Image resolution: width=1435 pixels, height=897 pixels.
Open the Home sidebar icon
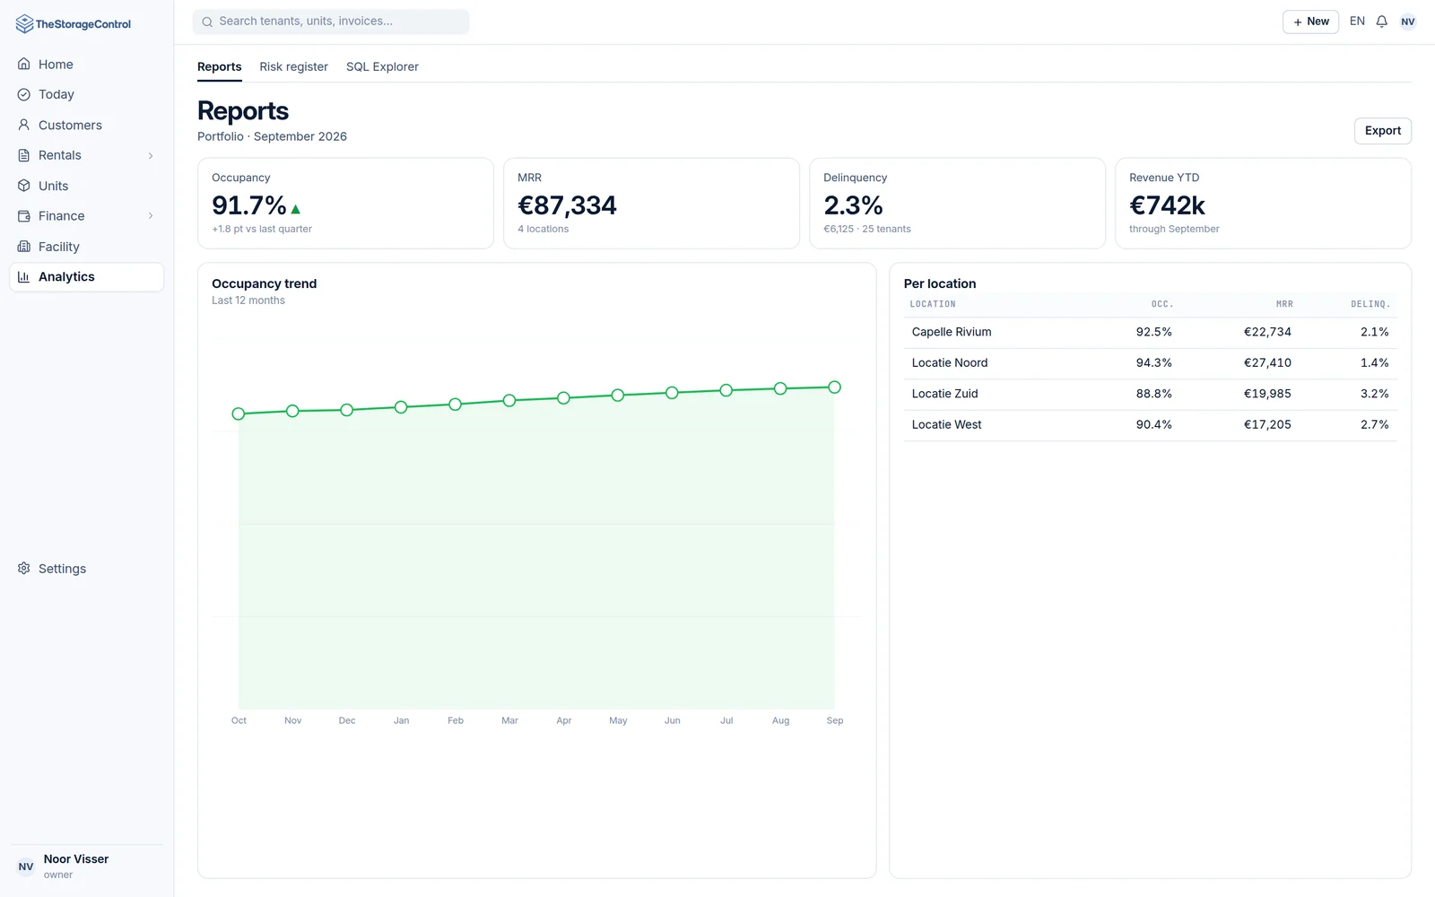24,65
